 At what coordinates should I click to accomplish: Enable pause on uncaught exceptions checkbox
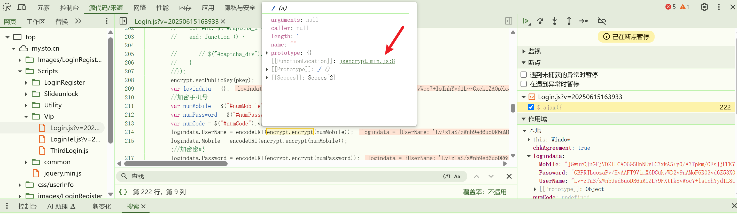(524, 75)
